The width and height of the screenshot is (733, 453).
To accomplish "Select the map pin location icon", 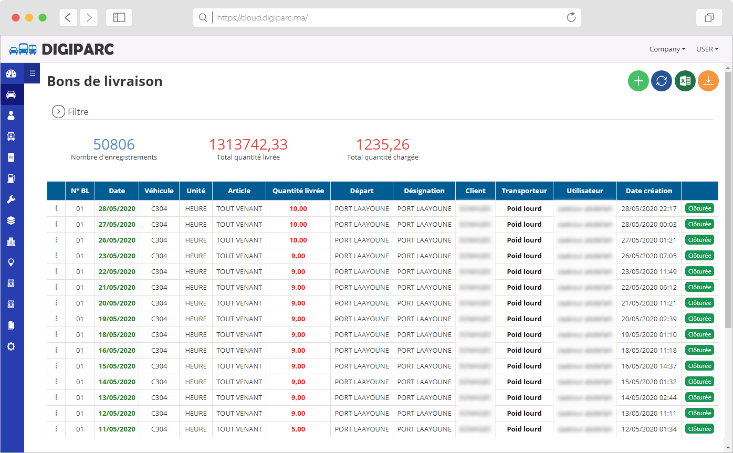I will (11, 262).
